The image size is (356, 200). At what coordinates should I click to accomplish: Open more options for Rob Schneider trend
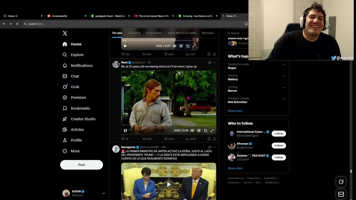coord(284,99)
